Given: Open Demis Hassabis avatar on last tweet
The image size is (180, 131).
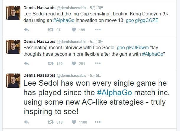Looking at the screenshot, I should (x=13, y=81).
